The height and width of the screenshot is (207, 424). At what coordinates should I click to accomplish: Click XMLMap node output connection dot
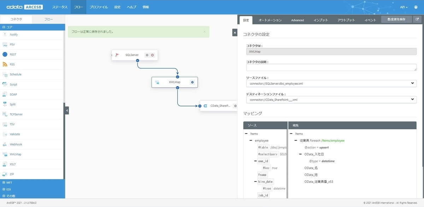pos(178,88)
